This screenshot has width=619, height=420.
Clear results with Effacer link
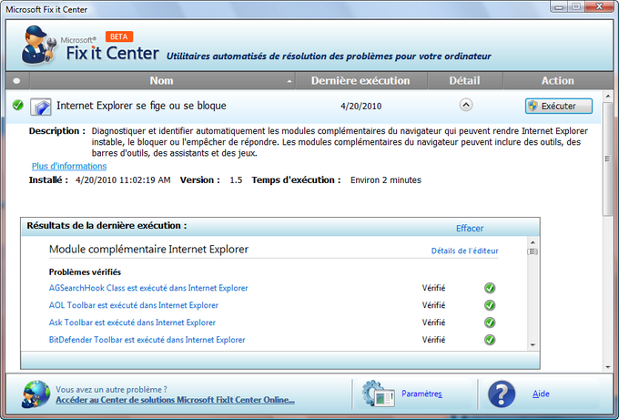click(470, 229)
